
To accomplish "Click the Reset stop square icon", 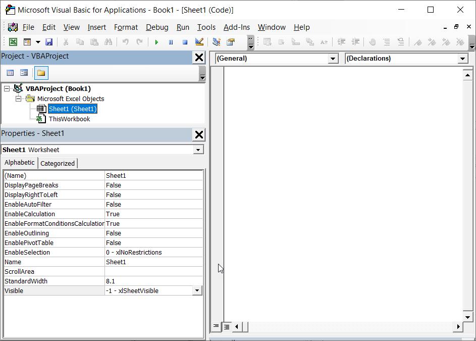I will [x=185, y=42].
